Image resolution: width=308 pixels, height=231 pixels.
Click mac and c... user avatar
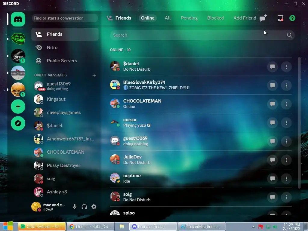[x=36, y=207]
